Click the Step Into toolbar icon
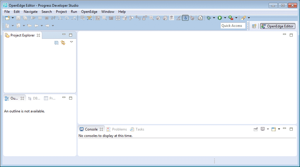This screenshot has width=300, height=167. pyautogui.click(x=60, y=18)
